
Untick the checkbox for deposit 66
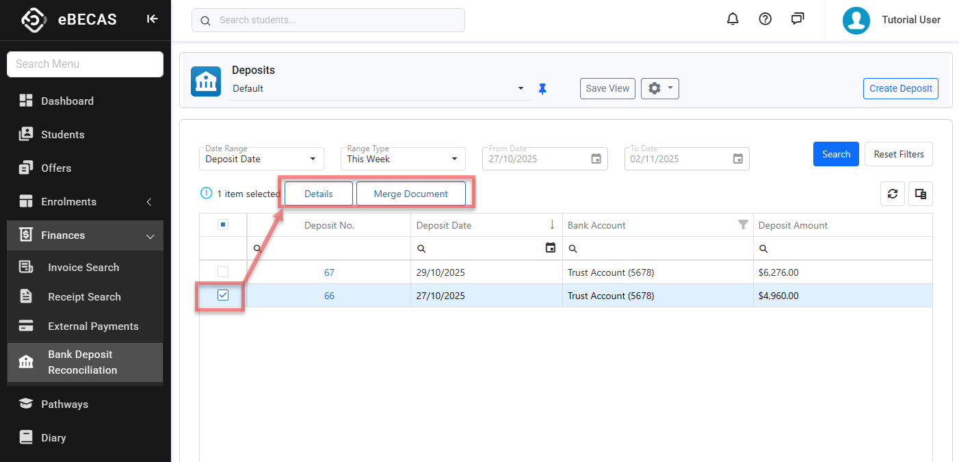[x=223, y=296]
